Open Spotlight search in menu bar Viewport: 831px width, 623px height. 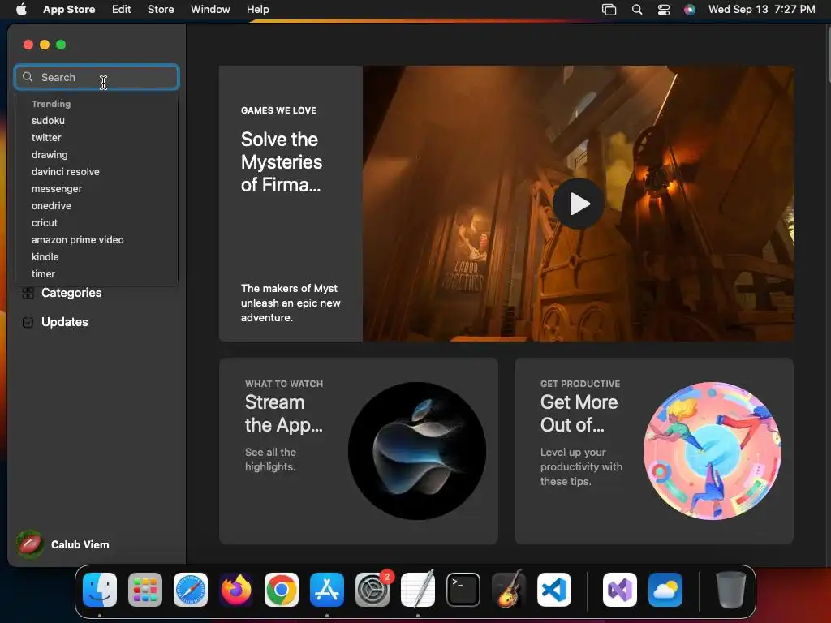(x=637, y=10)
